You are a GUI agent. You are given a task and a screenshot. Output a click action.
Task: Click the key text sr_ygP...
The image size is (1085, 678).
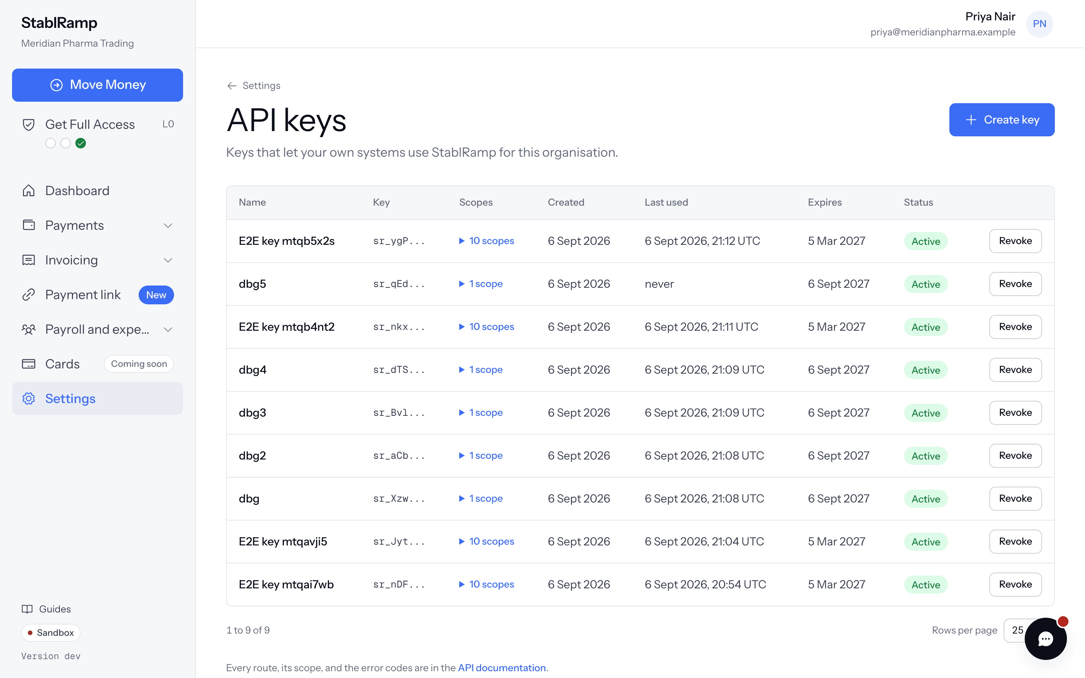399,241
